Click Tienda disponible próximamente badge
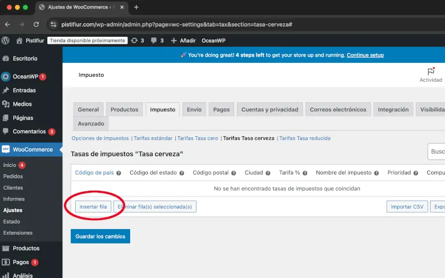 coord(87,41)
